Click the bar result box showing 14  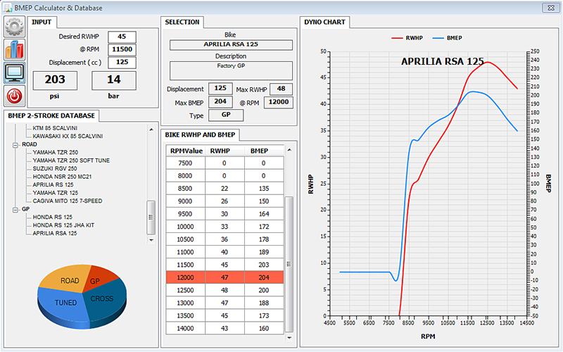pyautogui.click(x=114, y=80)
